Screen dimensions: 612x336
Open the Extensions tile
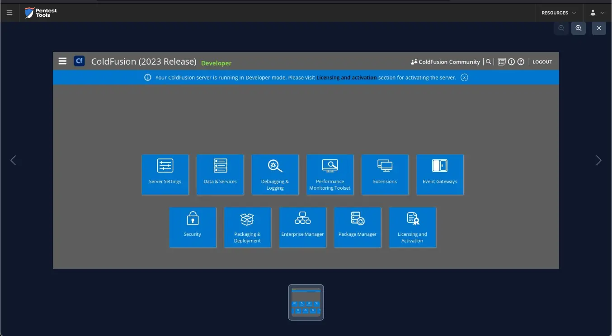(x=385, y=175)
